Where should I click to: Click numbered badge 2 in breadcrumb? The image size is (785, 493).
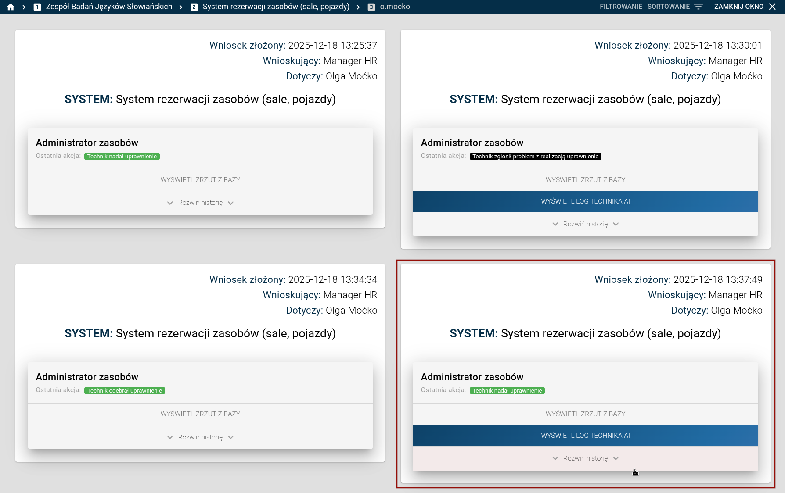[194, 7]
